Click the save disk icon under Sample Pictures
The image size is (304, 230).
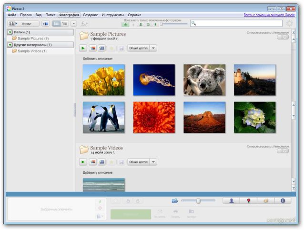122,48
